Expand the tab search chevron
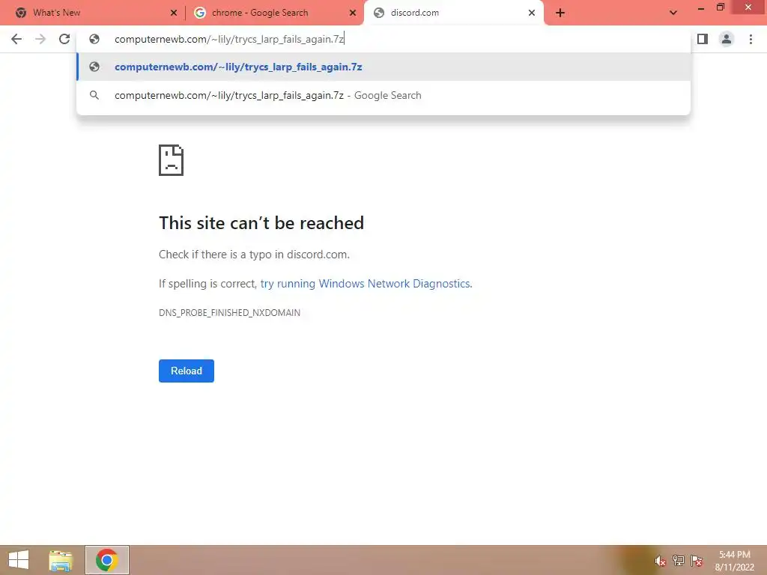Image resolution: width=767 pixels, height=575 pixels. 673,13
